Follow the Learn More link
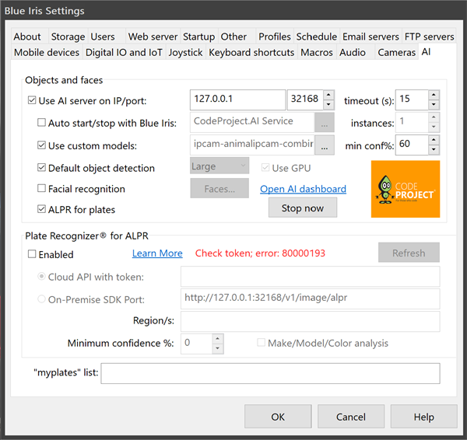Image resolution: width=467 pixels, height=440 pixels. point(157,253)
